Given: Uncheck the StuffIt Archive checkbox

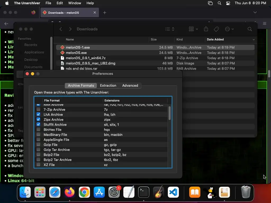Looking at the screenshot, I should pyautogui.click(x=38, y=124).
